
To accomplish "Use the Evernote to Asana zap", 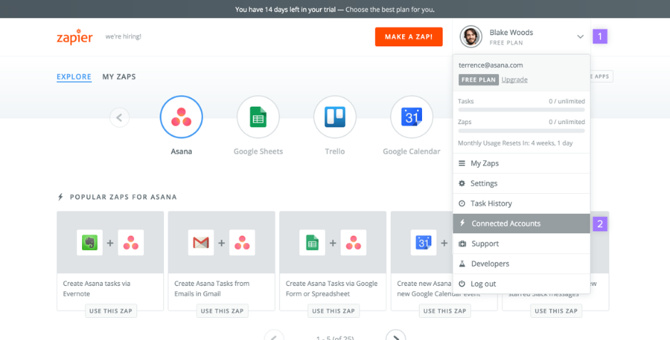I will pos(110,311).
